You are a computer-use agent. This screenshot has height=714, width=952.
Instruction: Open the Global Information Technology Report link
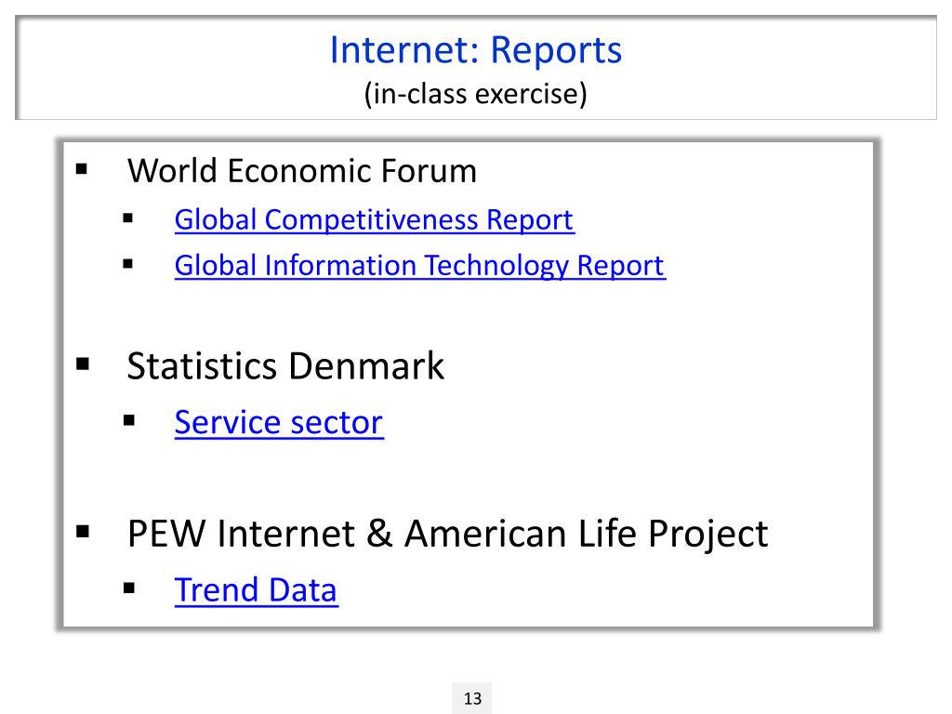(419, 266)
